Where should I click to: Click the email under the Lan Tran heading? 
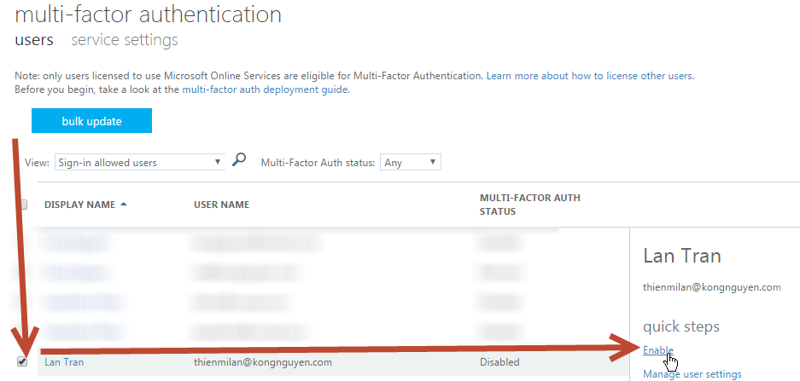click(x=712, y=287)
